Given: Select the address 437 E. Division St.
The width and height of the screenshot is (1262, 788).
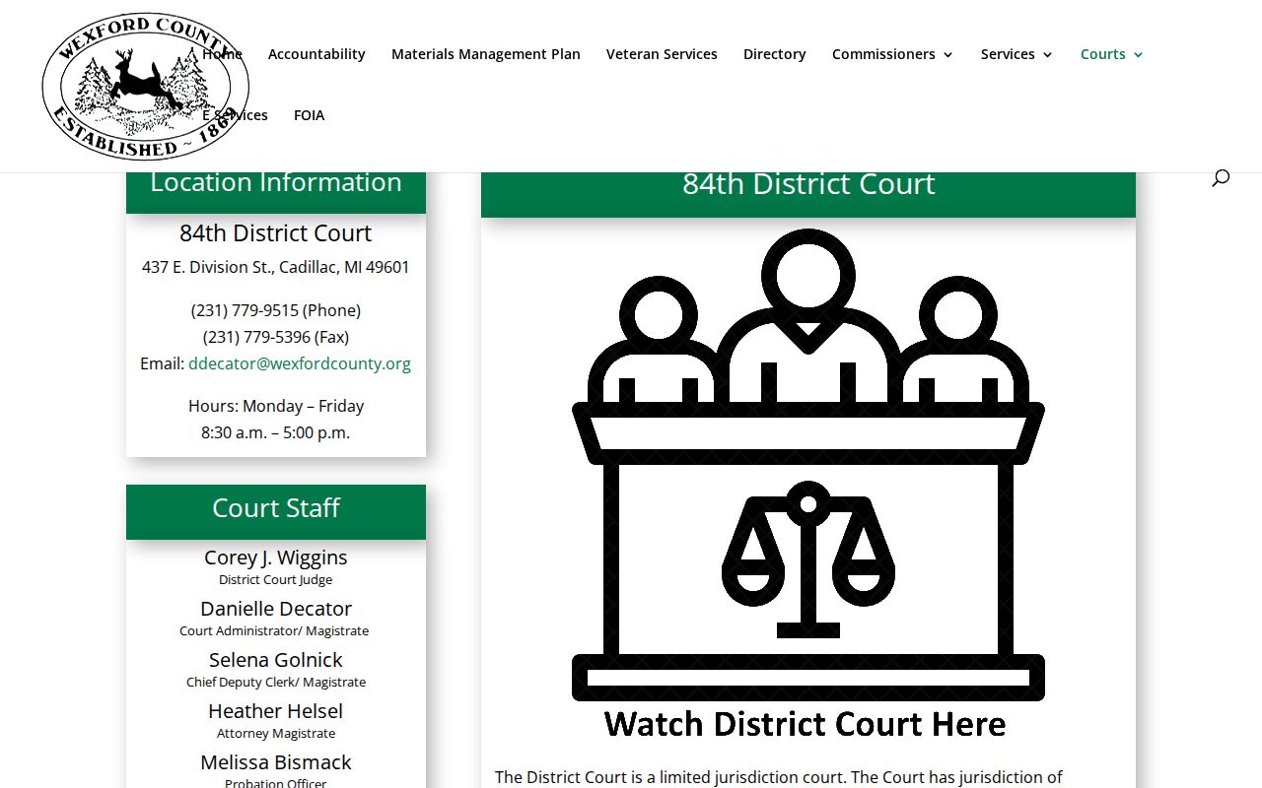Looking at the screenshot, I should 276,267.
